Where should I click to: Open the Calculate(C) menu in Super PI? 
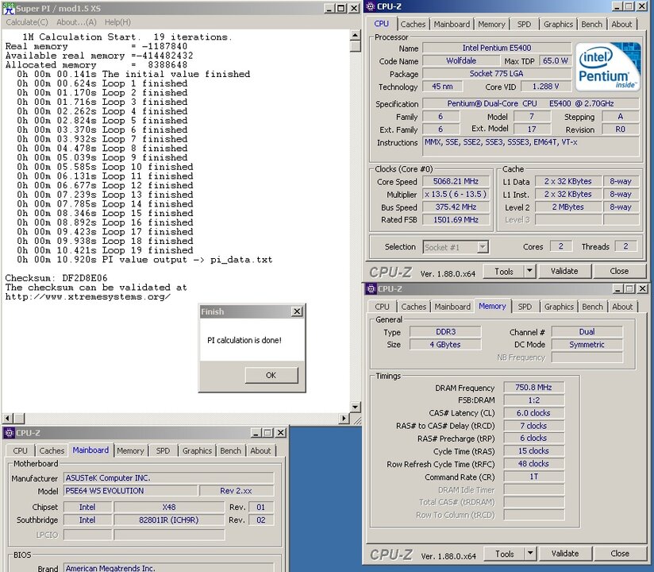(x=27, y=22)
